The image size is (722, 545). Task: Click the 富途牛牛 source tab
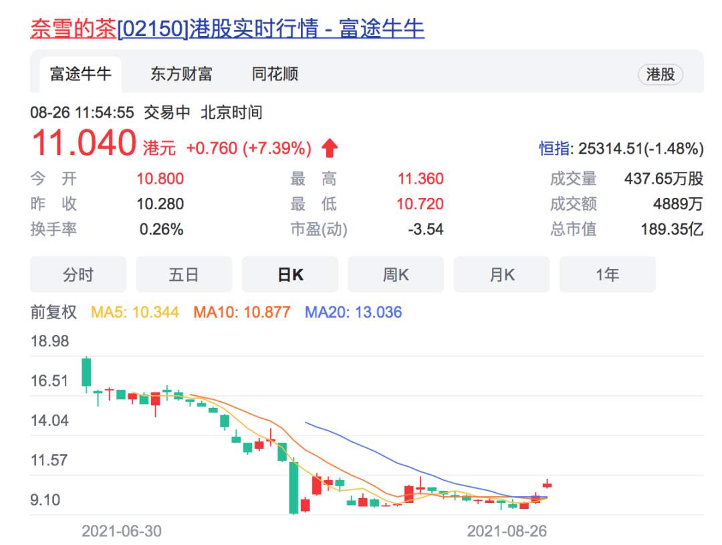tap(80, 74)
